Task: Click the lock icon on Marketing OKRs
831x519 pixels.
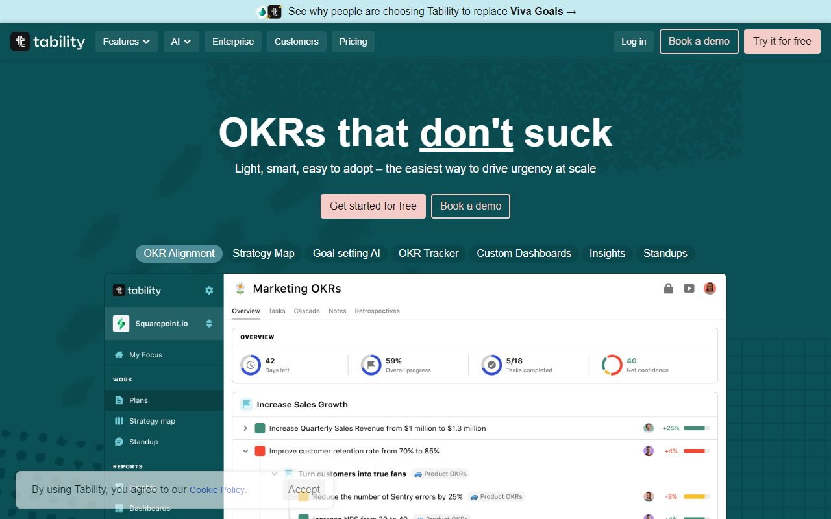Action: 668,288
